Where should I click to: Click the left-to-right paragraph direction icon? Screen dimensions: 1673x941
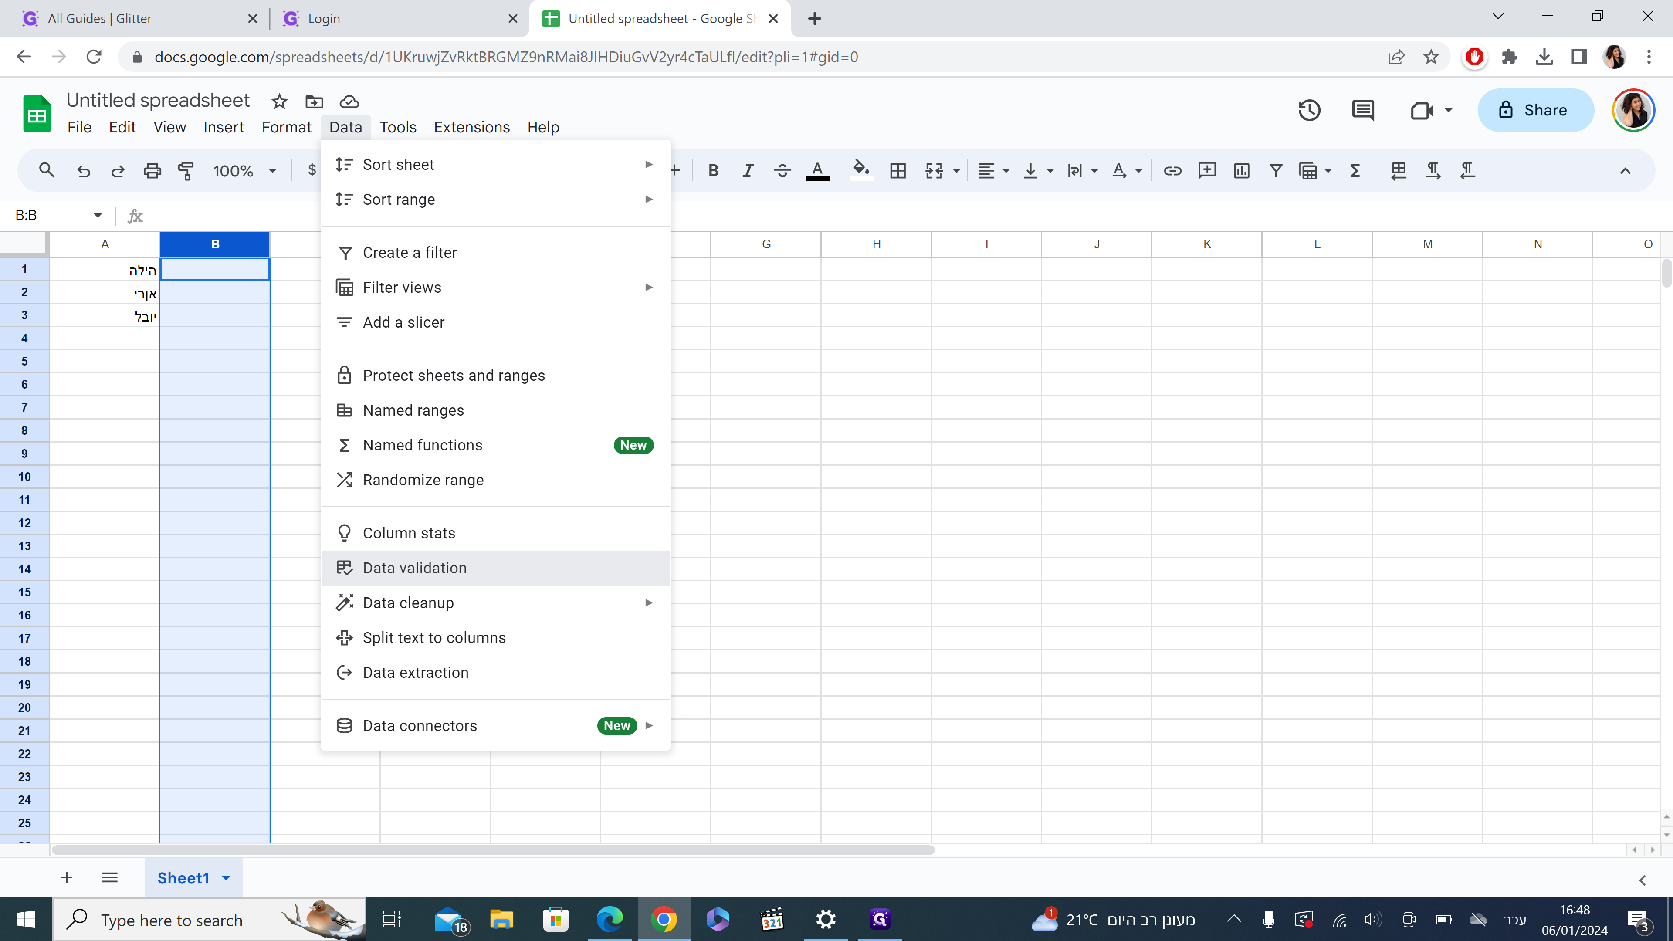coord(1433,171)
